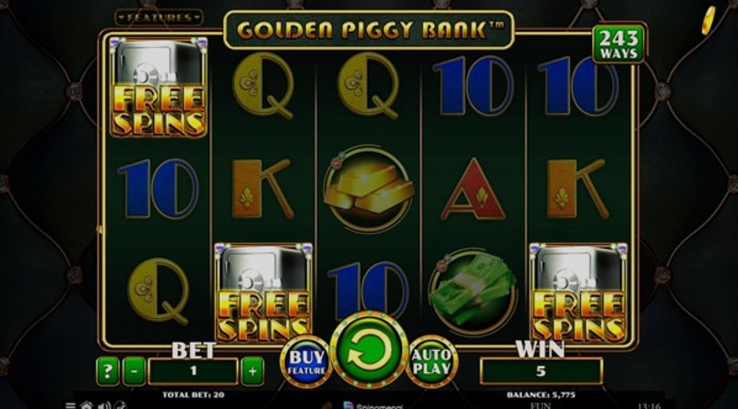Spin the reels with the green button
This screenshot has height=409, width=738.
pos(370,351)
